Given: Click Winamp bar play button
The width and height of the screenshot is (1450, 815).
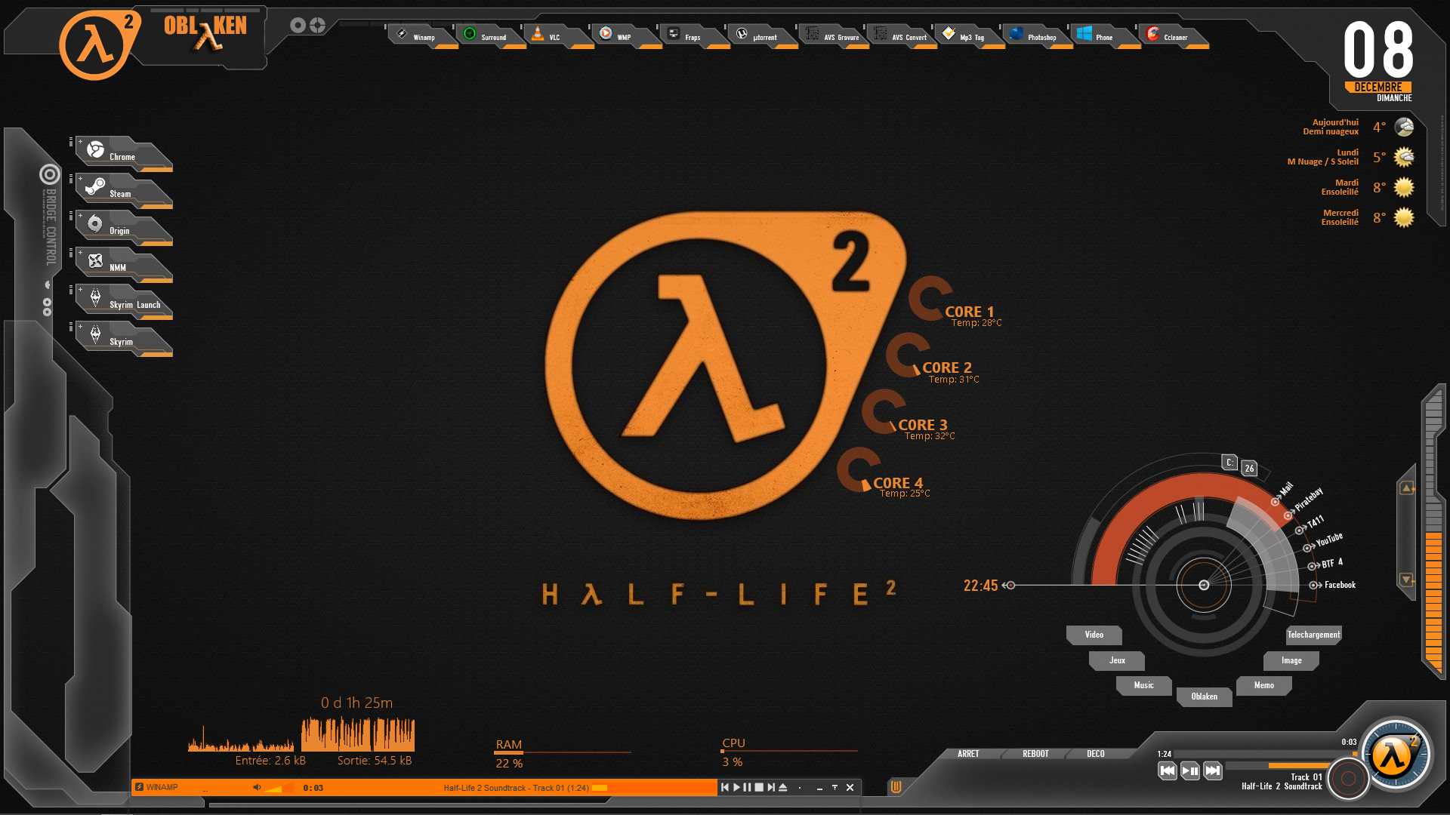Looking at the screenshot, I should [x=736, y=787].
